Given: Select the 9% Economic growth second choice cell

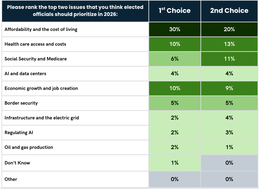Looking at the screenshot, I should pos(229,88).
